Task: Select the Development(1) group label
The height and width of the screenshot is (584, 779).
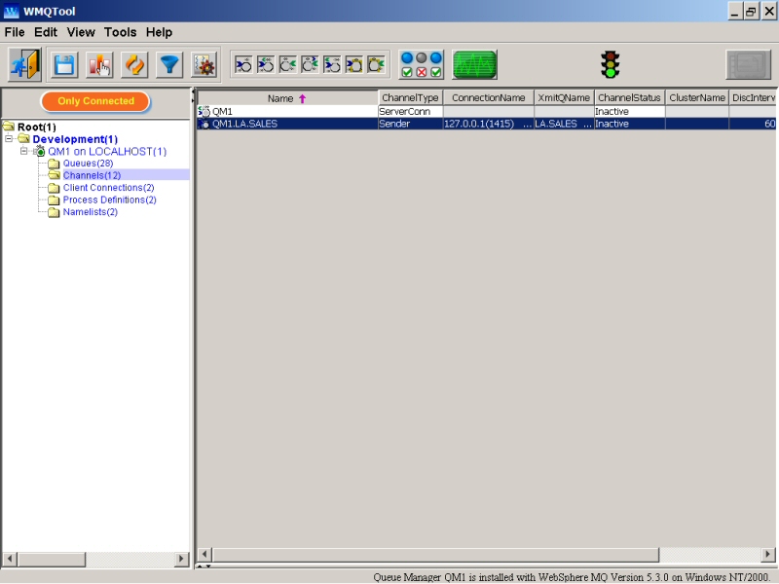Action: [75, 139]
